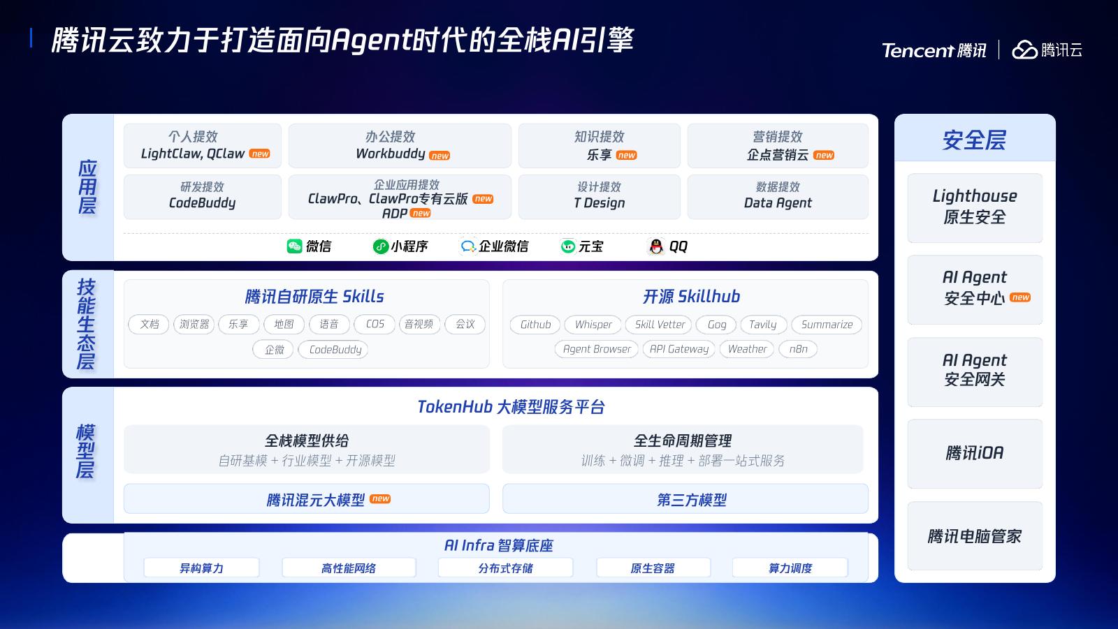The height and width of the screenshot is (629, 1118).
Task: Select the Tavily skill pill
Action: click(x=763, y=324)
